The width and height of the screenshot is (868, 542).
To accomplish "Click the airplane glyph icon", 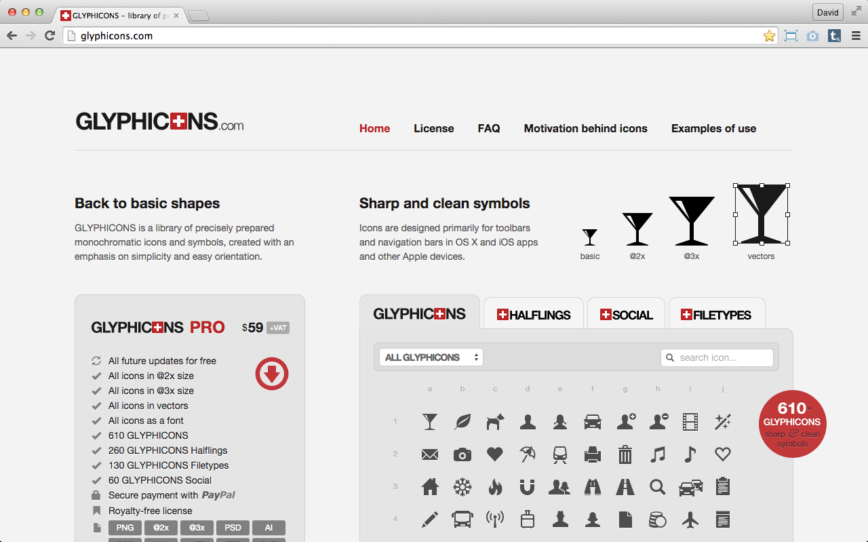I will pyautogui.click(x=690, y=520).
